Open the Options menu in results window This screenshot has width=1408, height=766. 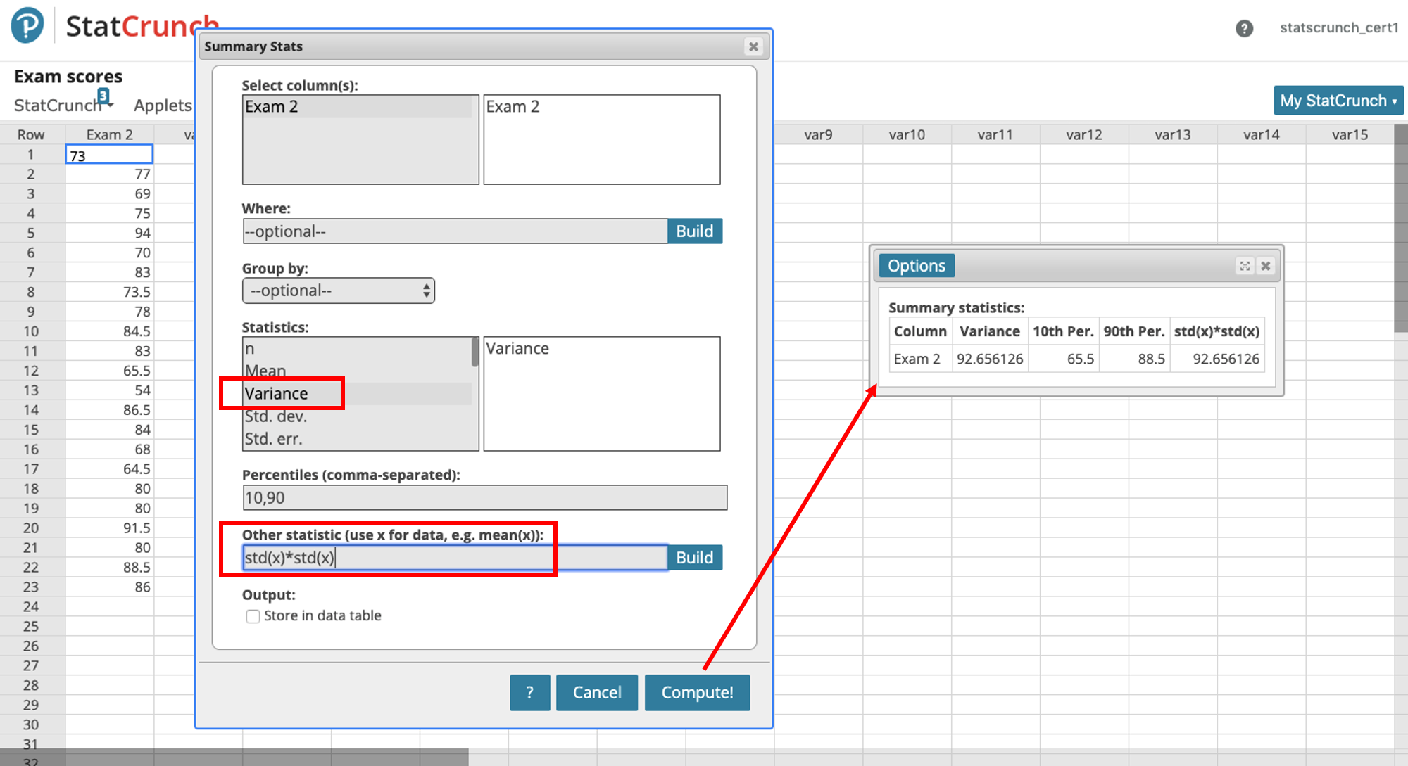click(x=916, y=266)
